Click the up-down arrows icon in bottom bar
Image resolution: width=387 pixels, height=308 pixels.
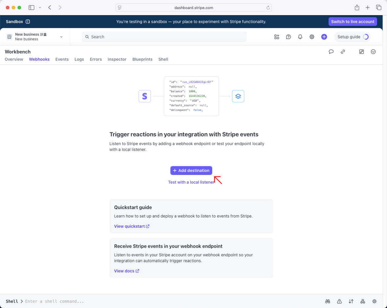tap(351, 301)
